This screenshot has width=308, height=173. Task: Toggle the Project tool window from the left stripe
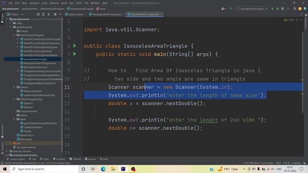click(x=2, y=18)
